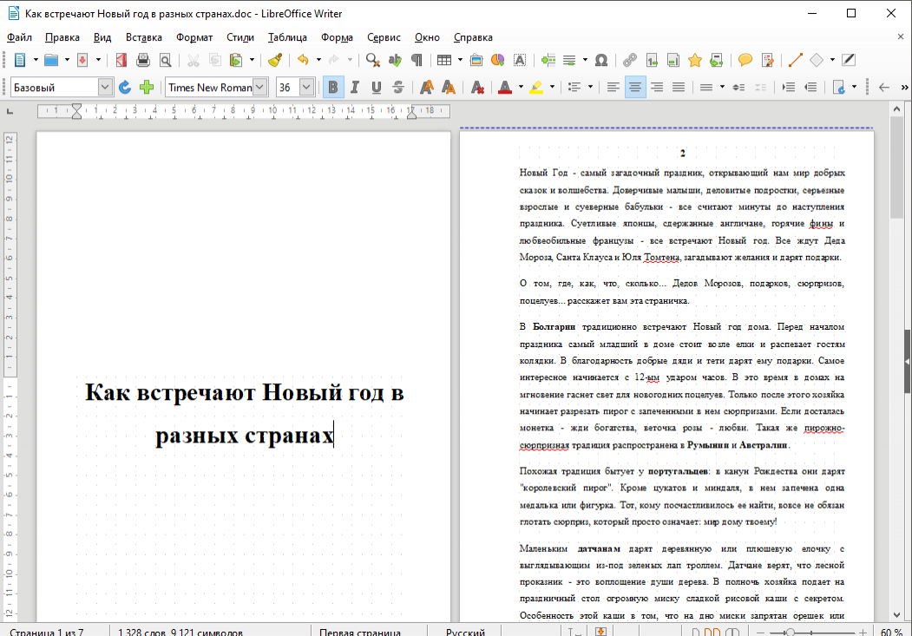Click Русский language in status bar
Viewport: 912px width, 636px height.
click(x=465, y=632)
